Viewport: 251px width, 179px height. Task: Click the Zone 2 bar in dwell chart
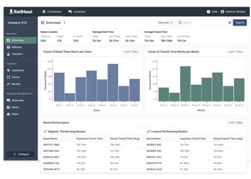70,97
